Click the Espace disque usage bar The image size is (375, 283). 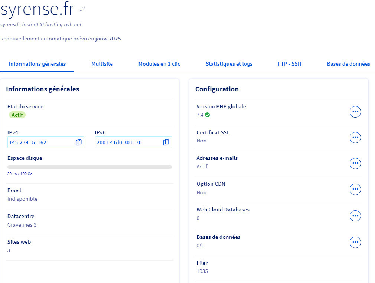point(89,167)
